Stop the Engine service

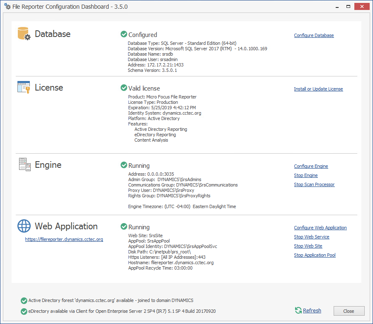(306, 175)
